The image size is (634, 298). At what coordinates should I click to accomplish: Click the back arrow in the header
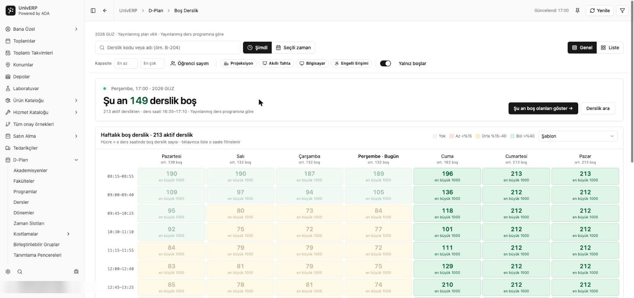(105, 11)
